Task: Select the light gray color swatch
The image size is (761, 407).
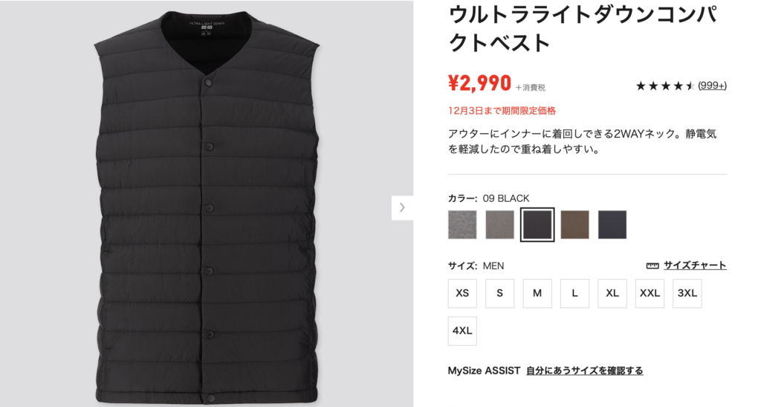Action: (462, 225)
